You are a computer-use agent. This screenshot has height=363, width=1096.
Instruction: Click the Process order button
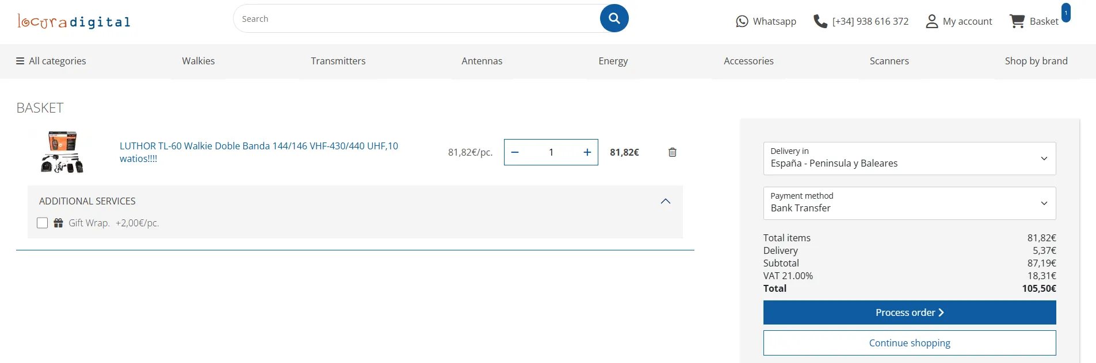[x=909, y=312]
